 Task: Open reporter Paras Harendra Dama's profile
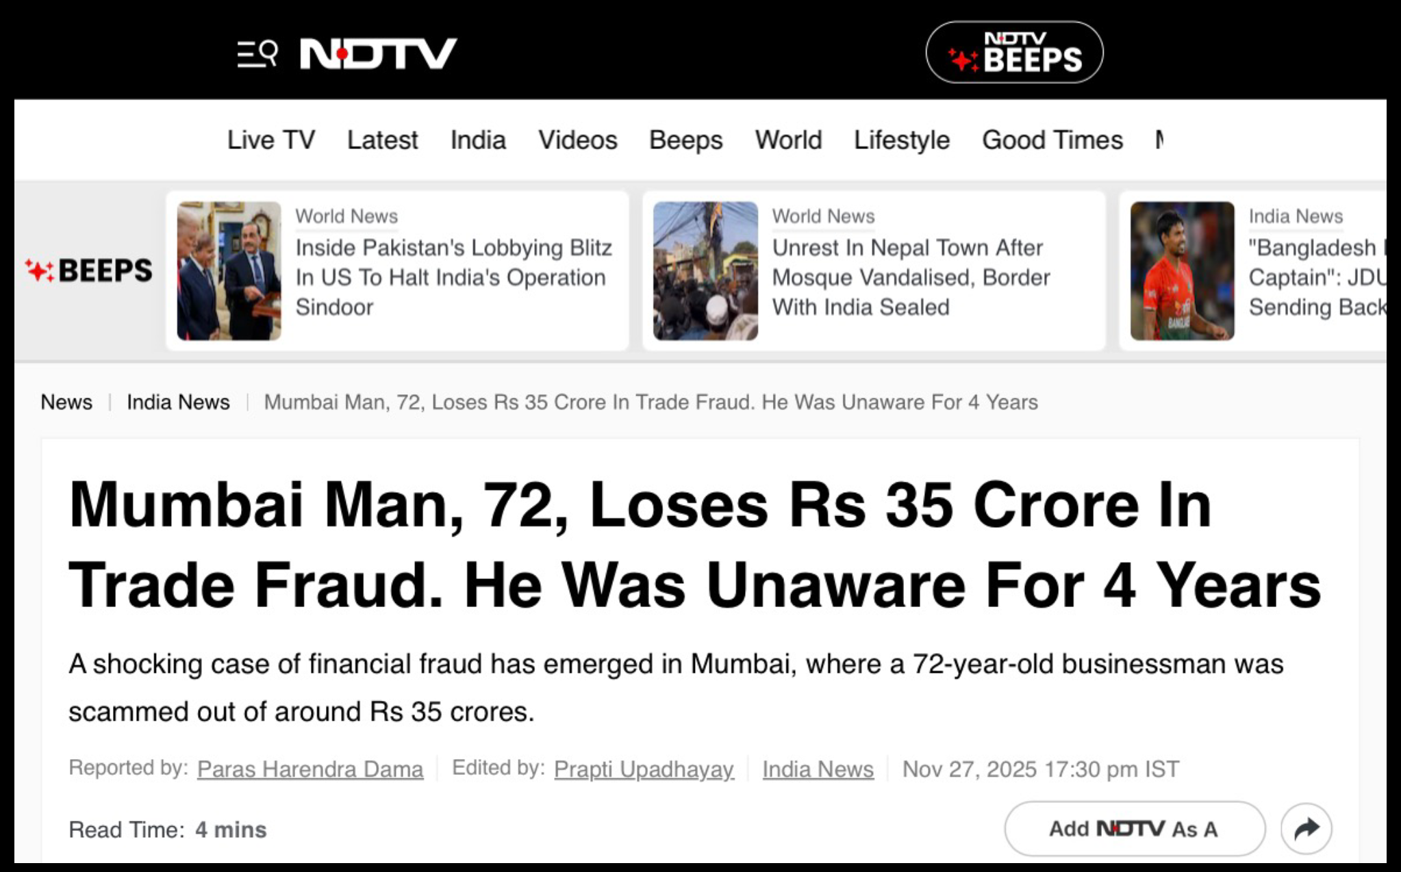(x=310, y=769)
